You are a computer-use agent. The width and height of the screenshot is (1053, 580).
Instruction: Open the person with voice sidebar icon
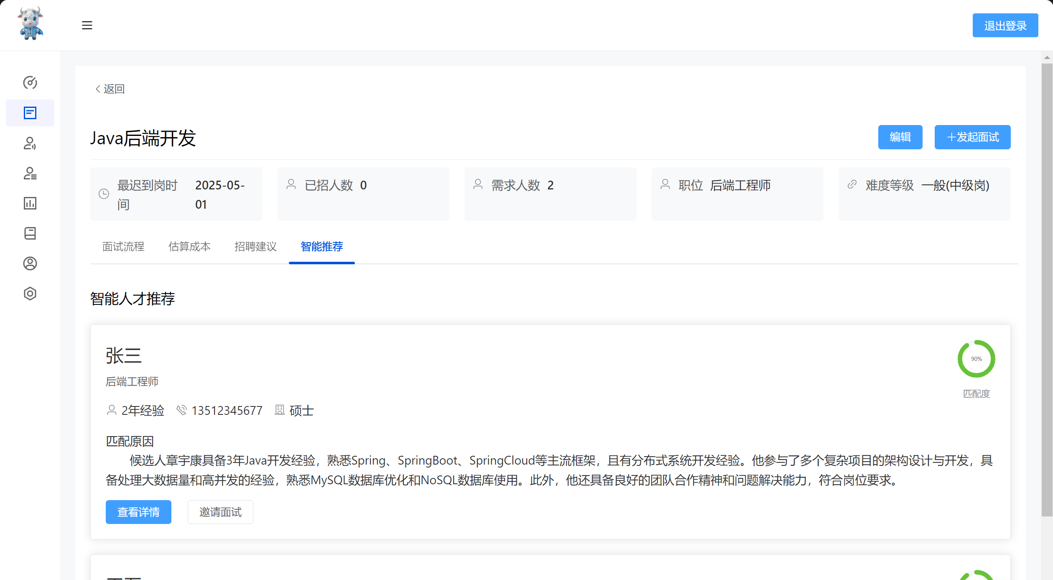(x=30, y=143)
